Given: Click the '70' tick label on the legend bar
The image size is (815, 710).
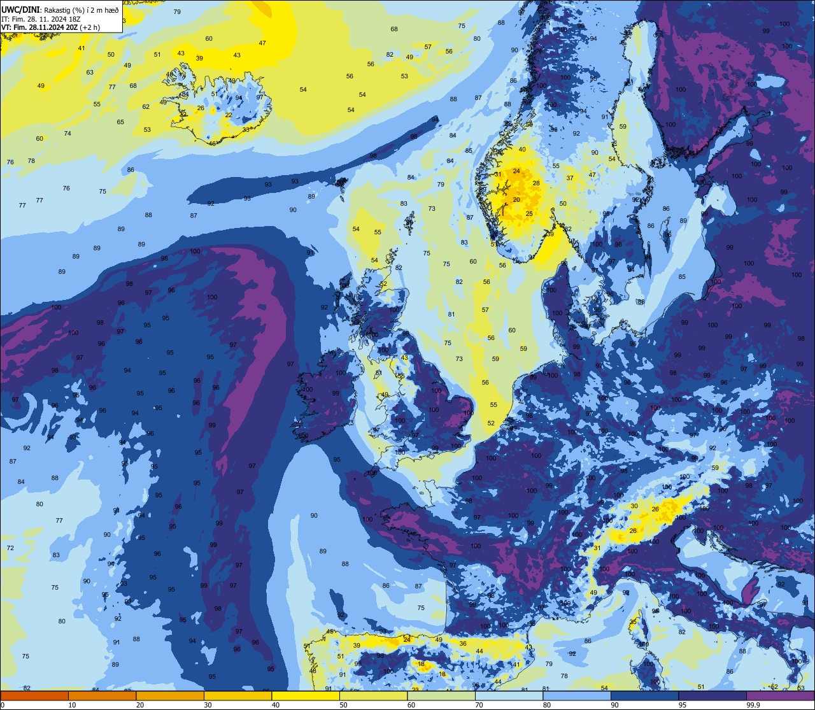Looking at the screenshot, I should point(479,705).
